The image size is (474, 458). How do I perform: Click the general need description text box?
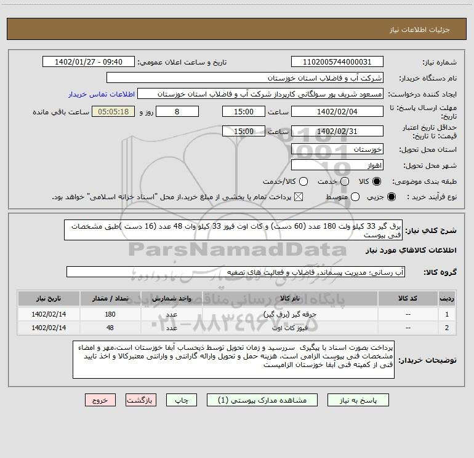[233, 230]
